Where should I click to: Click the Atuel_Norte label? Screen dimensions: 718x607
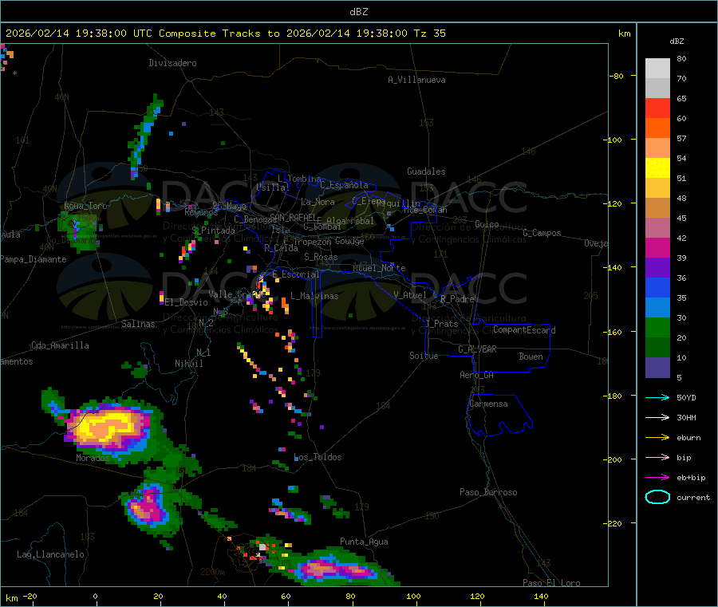pos(379,268)
